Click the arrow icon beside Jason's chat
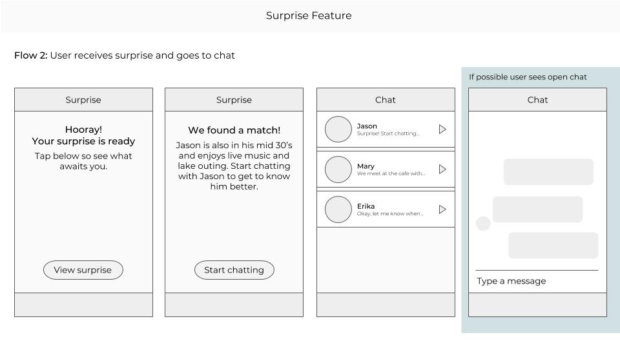Viewport: 620px width, 348px height. point(442,130)
